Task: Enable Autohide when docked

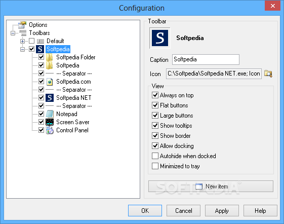Action: (155, 156)
